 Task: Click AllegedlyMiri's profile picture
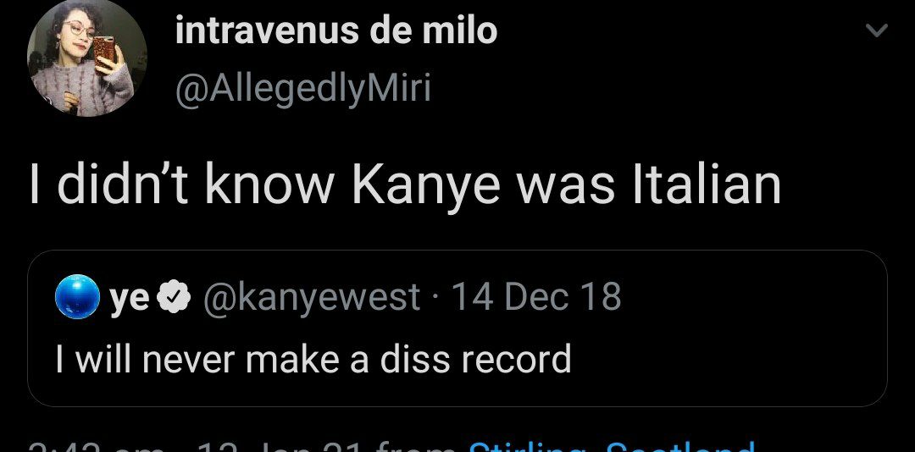(81, 58)
